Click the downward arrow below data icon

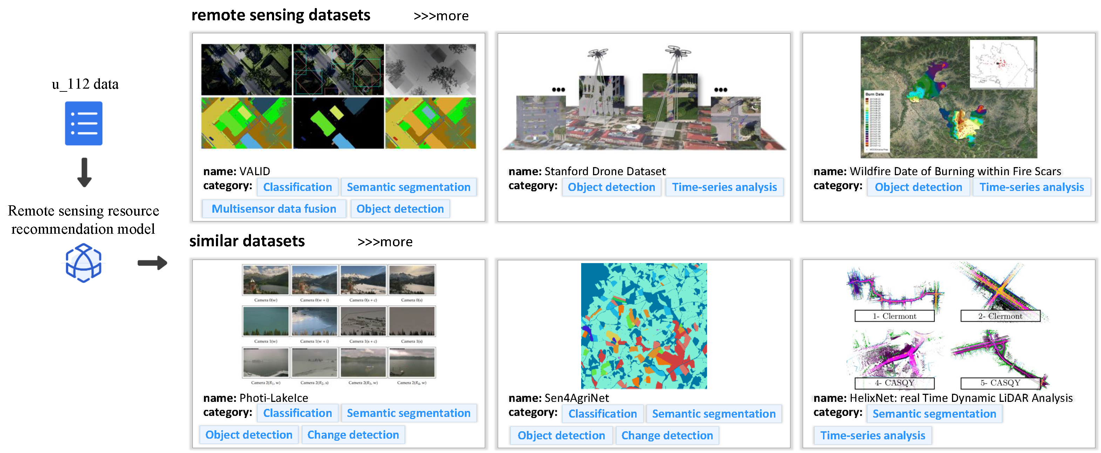[84, 172]
